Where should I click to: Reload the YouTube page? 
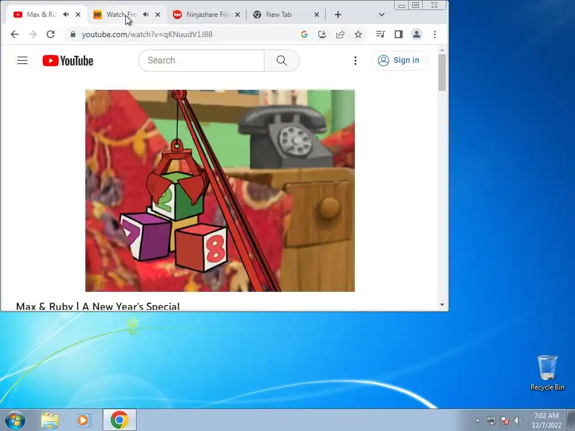[51, 34]
